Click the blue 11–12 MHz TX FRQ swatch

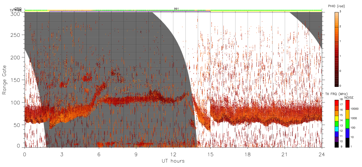pos(337,134)
